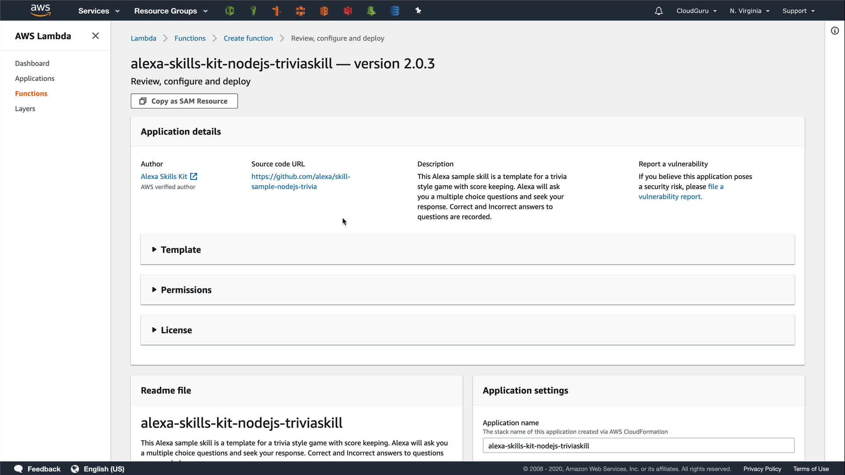Expand the Permissions section

coord(186,290)
